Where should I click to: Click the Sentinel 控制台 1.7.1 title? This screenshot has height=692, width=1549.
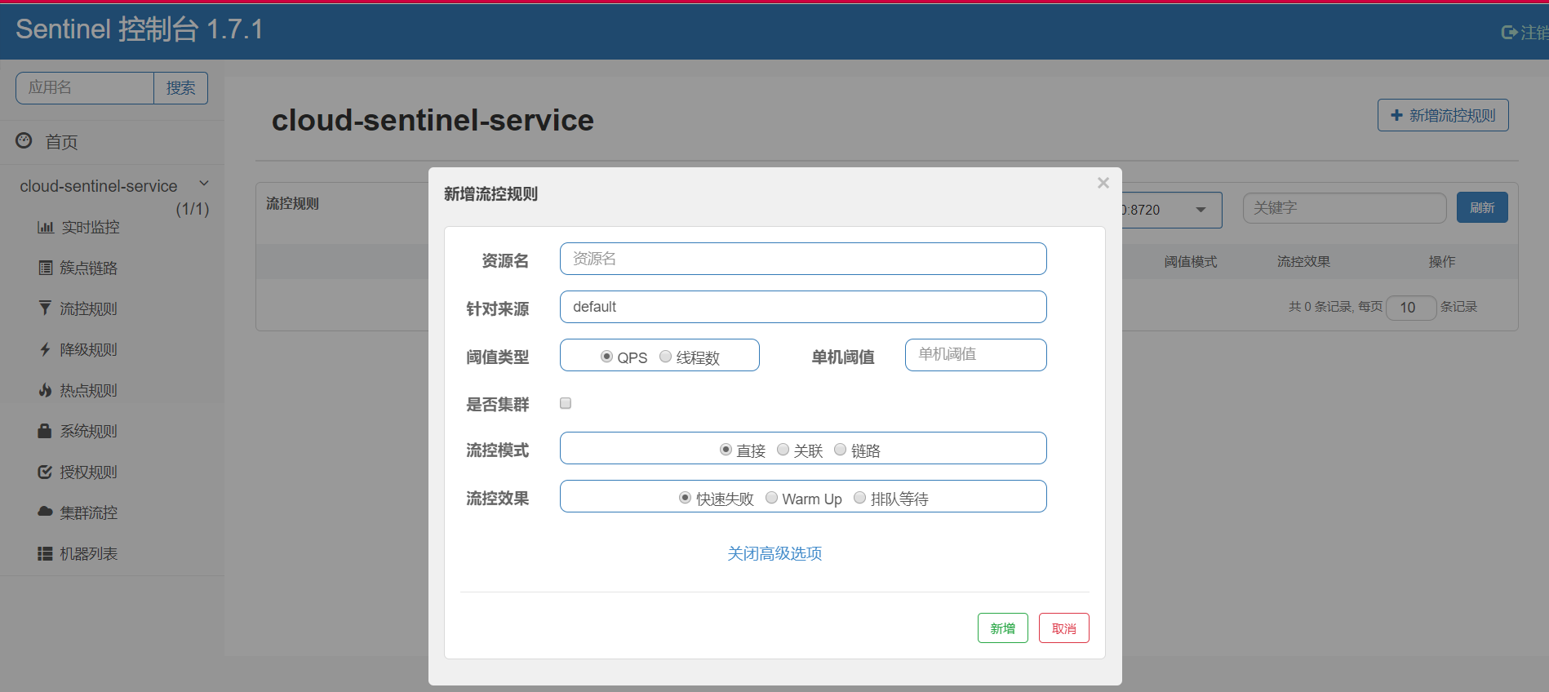[x=140, y=29]
